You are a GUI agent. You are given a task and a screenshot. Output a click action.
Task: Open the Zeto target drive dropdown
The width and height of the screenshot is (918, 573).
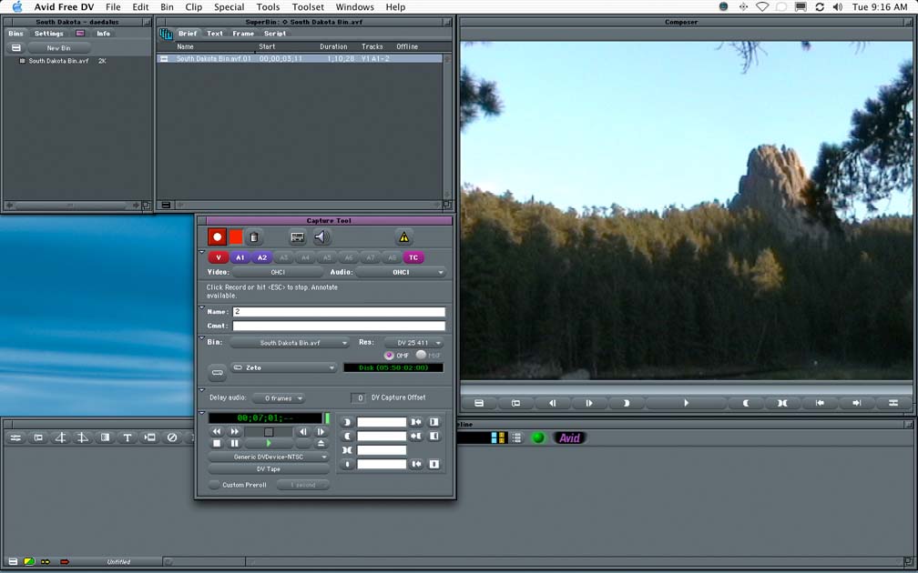click(284, 367)
